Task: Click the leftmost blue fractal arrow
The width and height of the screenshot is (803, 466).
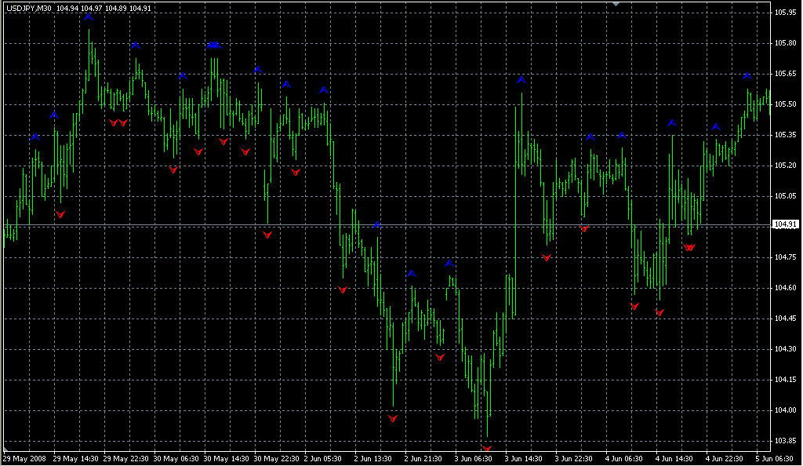Action: point(35,137)
